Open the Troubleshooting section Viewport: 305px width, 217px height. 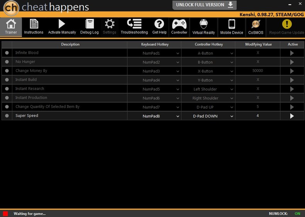134,27
